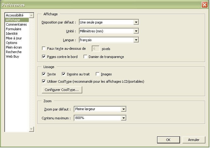Select Plein écran in the category list

(14, 47)
